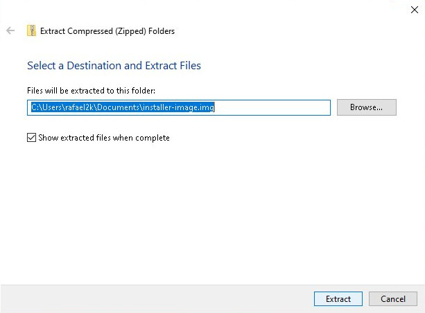The height and width of the screenshot is (313, 425).
Task: Uncheck Show extracted files when complete checkbox
Action: coord(31,138)
